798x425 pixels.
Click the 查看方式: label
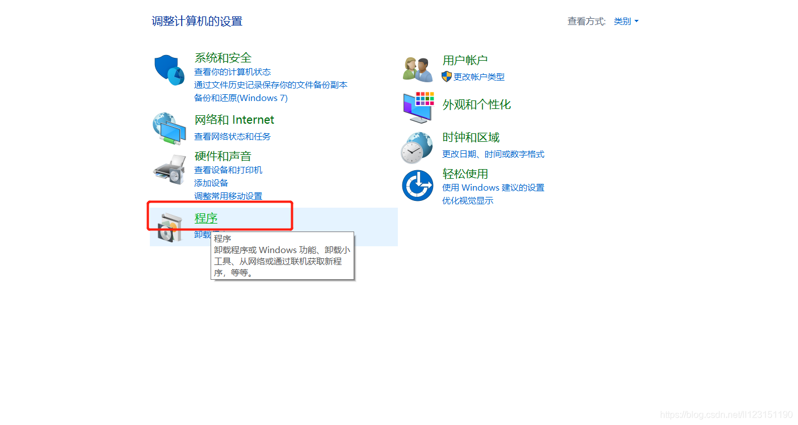pos(587,22)
